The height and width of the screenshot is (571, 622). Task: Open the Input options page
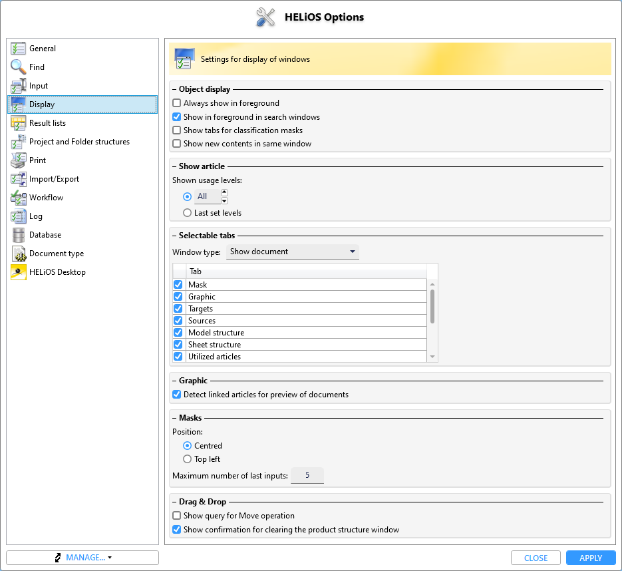[x=82, y=86]
